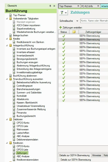Open Wiederkehrende Buchungen verarbeiten entry
Image resolution: width=108 pixels, height=162 pixels.
pos(36,32)
